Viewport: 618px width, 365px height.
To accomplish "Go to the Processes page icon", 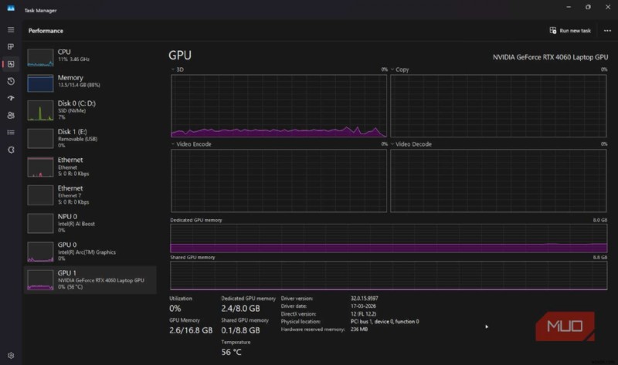I will 11,47.
